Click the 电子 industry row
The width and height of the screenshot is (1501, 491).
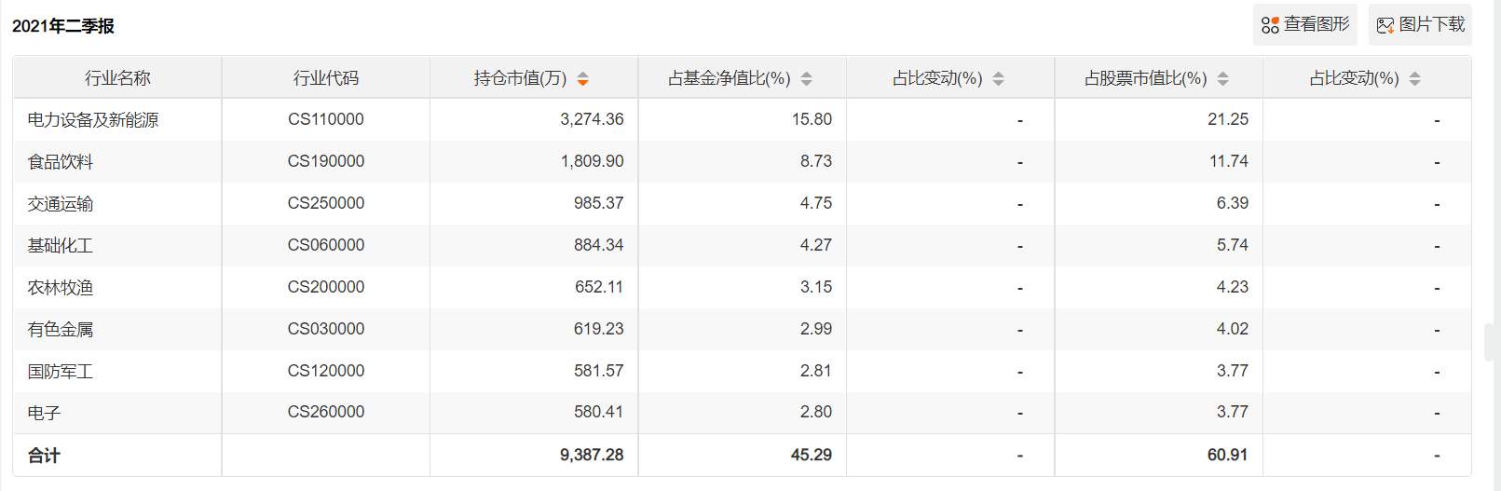click(742, 412)
